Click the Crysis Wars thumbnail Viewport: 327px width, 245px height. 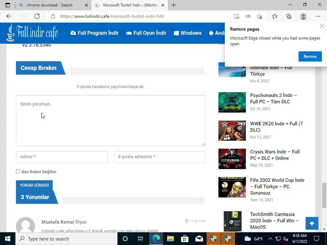click(x=232, y=159)
